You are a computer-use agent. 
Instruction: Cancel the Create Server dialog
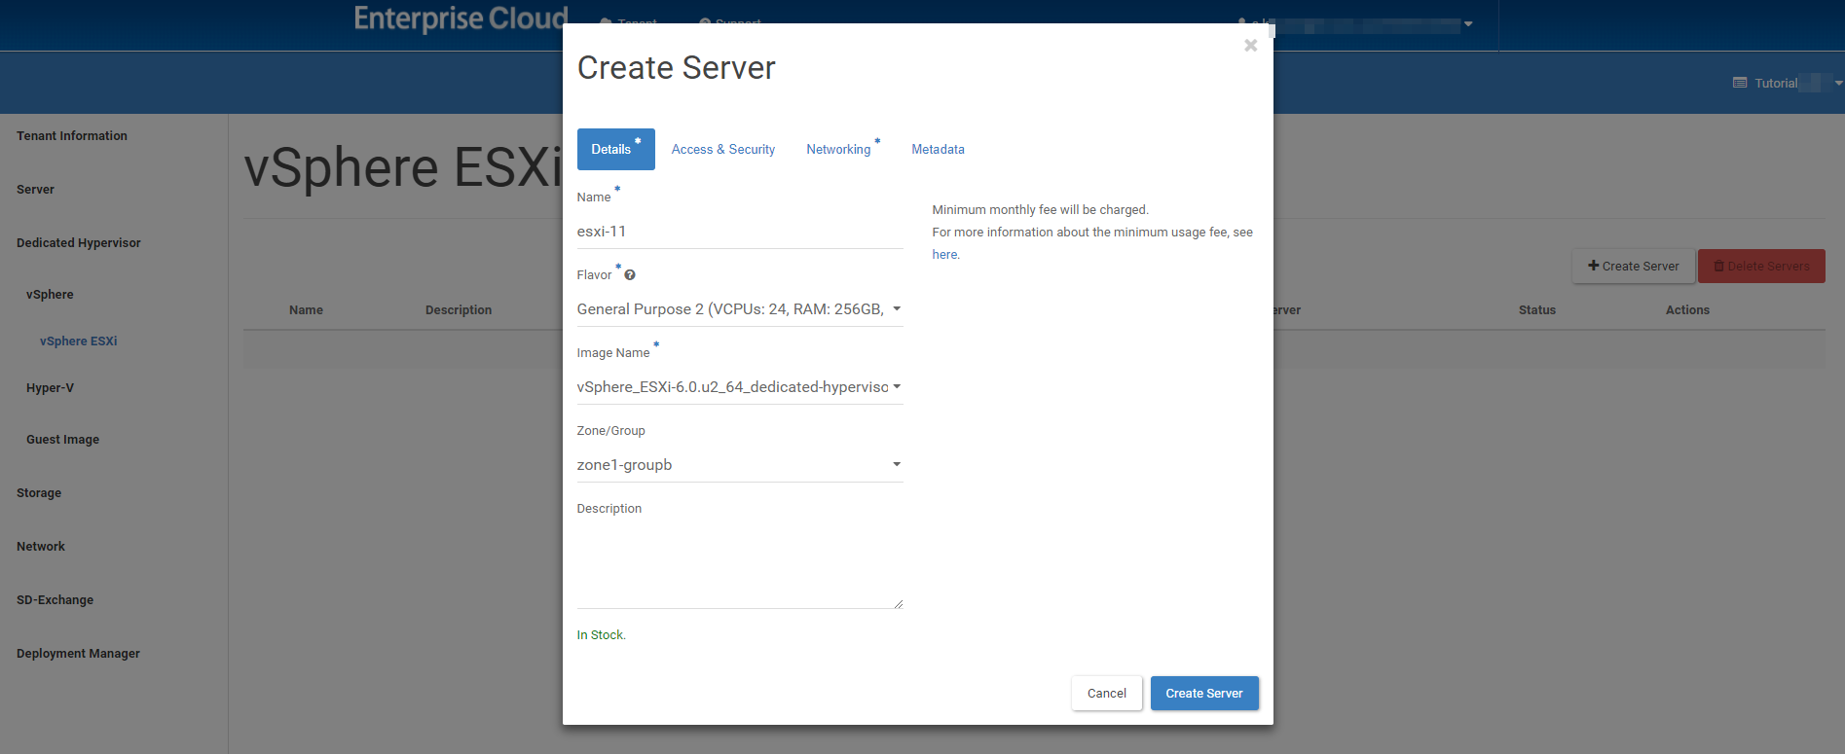[1106, 694]
